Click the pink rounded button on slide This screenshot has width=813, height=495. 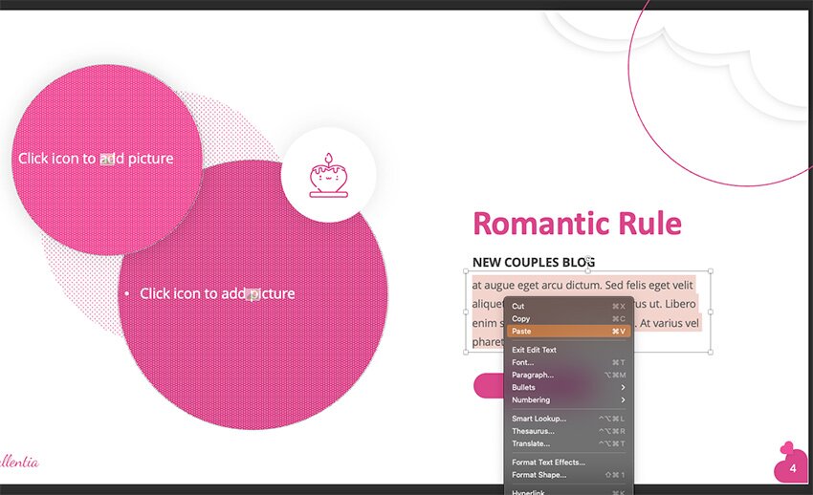coord(488,385)
